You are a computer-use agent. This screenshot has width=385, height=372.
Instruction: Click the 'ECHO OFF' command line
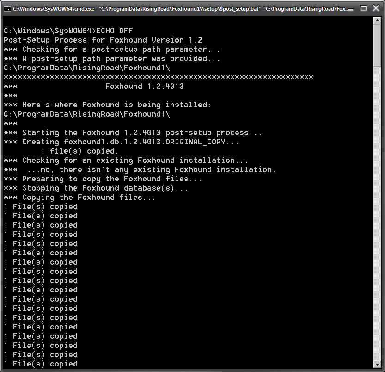(68, 31)
